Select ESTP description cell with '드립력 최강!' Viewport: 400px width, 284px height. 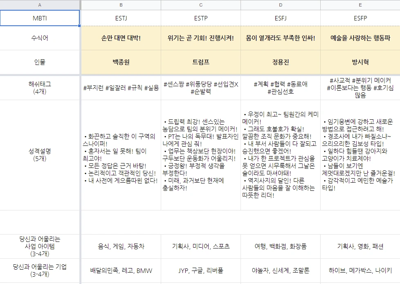201,155
